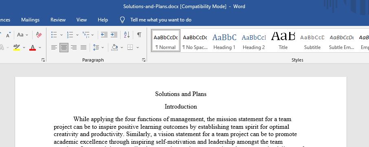The image size is (369, 147).
Task: Align text right
Action: [x=74, y=47]
